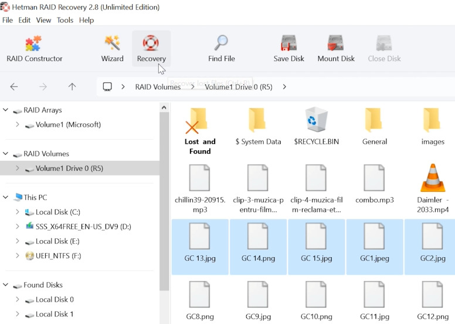Open the Find File search tool
The image size is (455, 324).
tap(222, 49)
